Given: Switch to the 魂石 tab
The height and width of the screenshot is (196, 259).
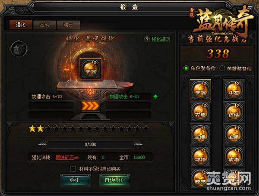Looking at the screenshot, I should point(68,25).
